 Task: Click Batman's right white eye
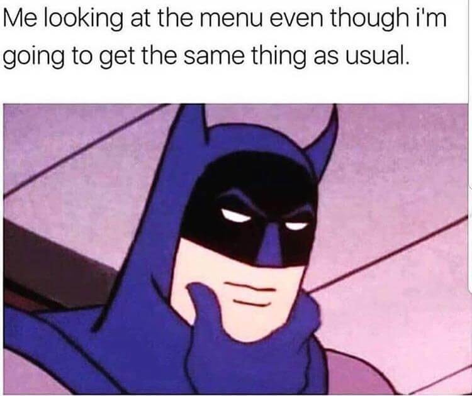tap(296, 225)
